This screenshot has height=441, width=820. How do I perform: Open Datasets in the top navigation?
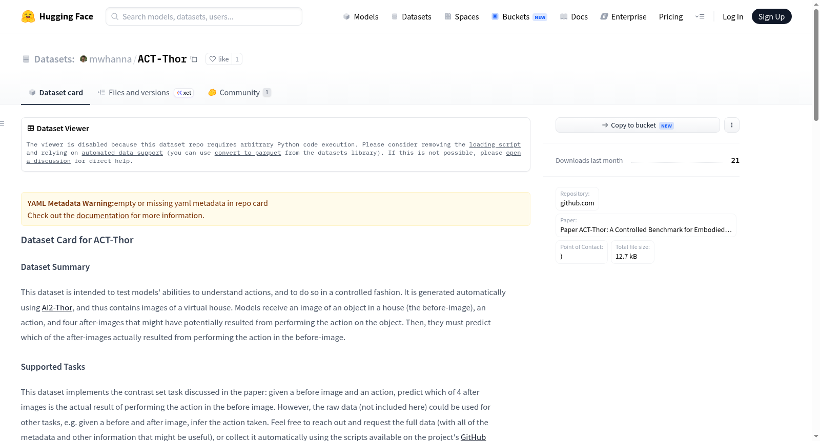(x=411, y=16)
